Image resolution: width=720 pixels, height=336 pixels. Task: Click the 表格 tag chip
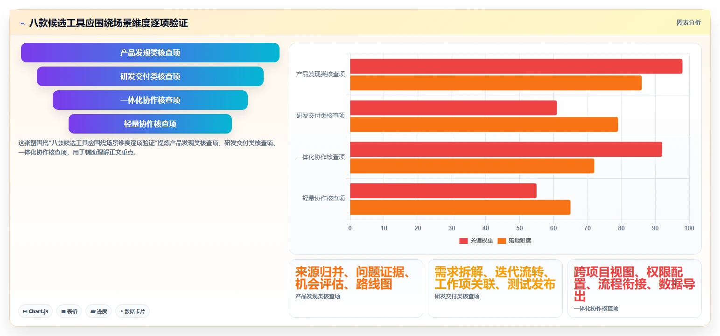69,311
